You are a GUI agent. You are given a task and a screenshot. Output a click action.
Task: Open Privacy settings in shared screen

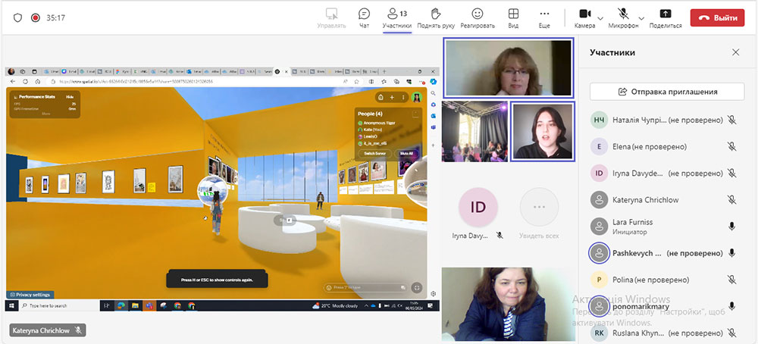(30, 294)
